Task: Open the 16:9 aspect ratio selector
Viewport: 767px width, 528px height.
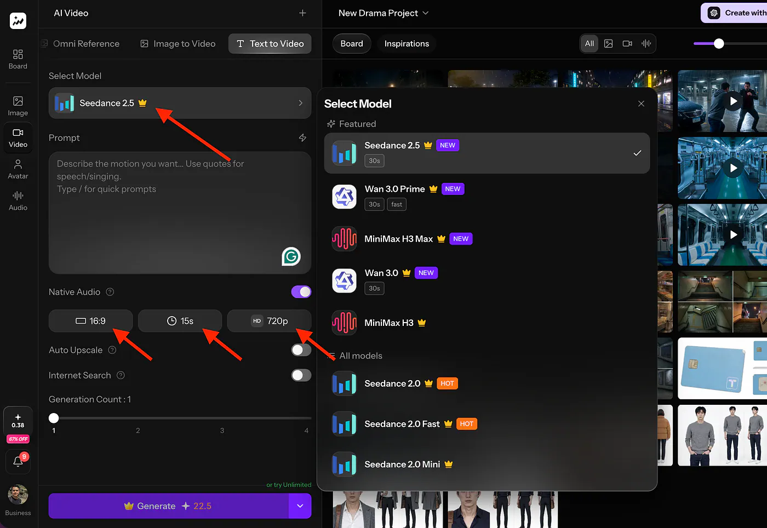Action: coord(91,321)
